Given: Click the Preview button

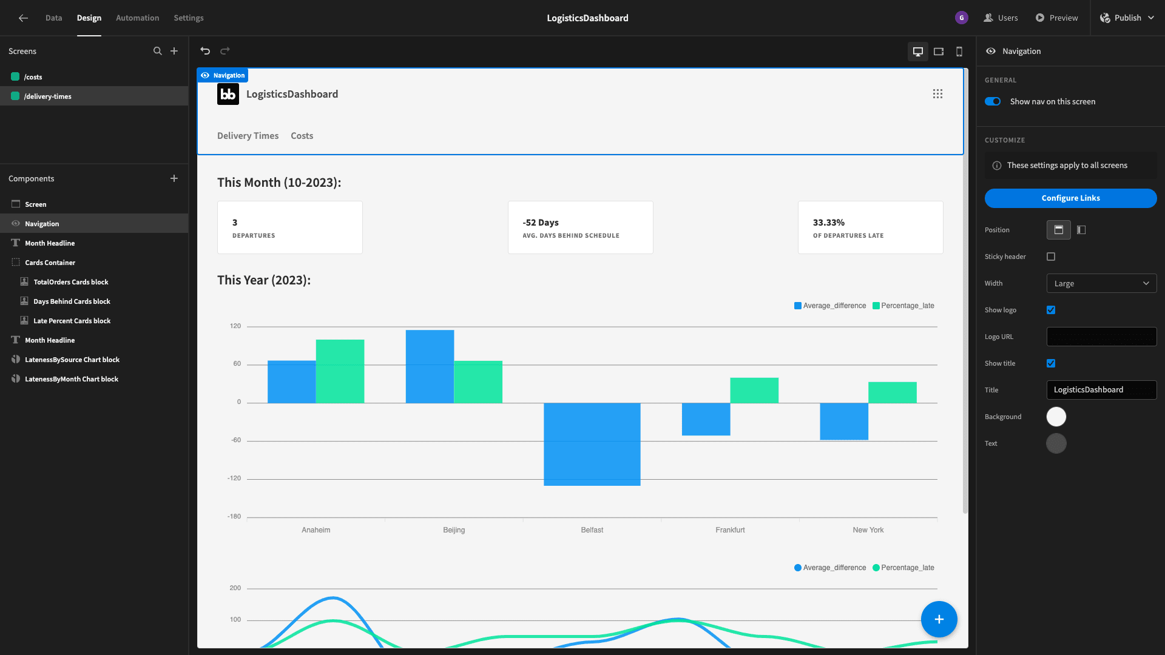Looking at the screenshot, I should 1056,18.
